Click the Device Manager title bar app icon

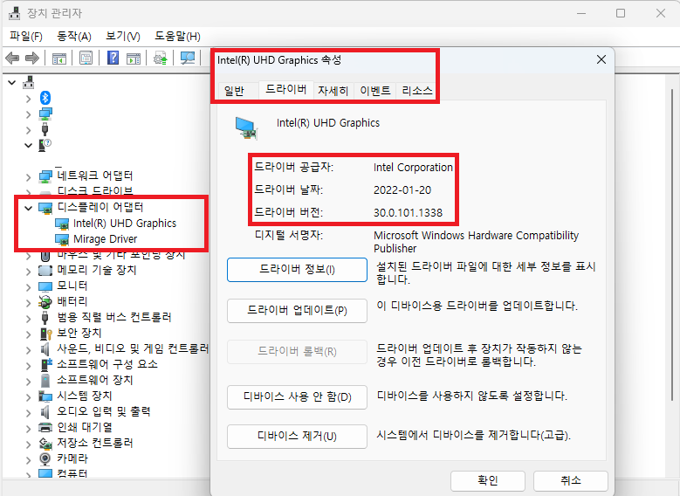(14, 13)
